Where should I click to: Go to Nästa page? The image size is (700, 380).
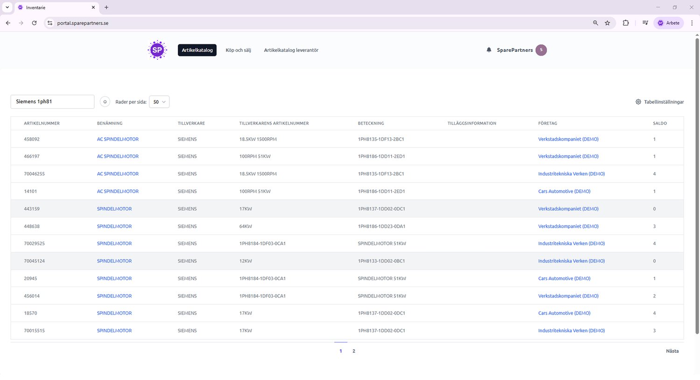(x=672, y=351)
